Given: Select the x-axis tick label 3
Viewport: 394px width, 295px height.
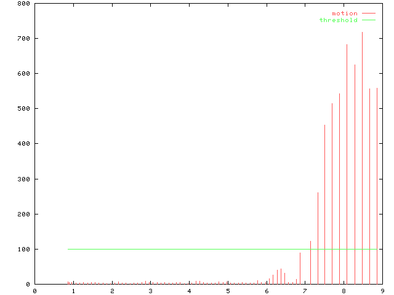Looking at the screenshot, I should [150, 290].
